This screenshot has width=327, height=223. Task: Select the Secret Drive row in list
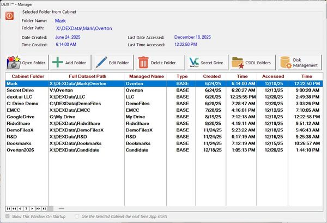click(x=20, y=90)
